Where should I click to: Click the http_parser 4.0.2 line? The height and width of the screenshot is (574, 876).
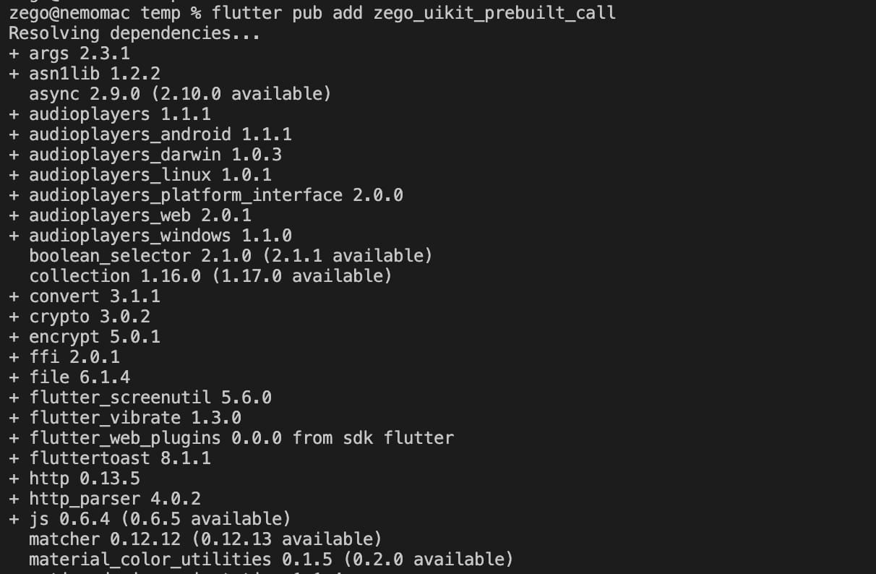105,499
